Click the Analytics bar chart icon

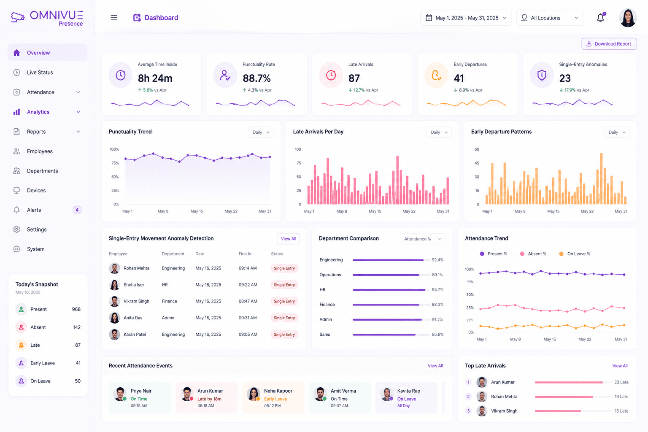coord(16,112)
